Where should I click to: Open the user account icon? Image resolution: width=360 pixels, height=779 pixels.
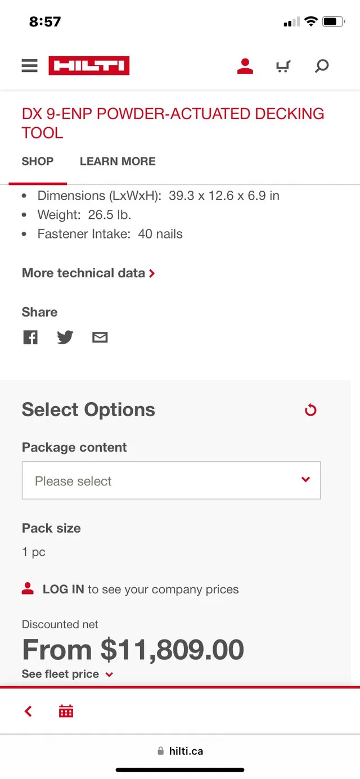tap(245, 66)
